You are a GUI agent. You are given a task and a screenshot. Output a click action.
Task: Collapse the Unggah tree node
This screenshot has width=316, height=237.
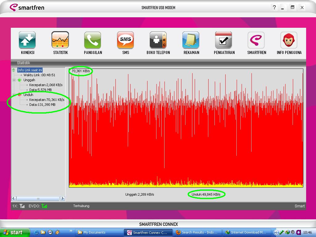(x=14, y=80)
